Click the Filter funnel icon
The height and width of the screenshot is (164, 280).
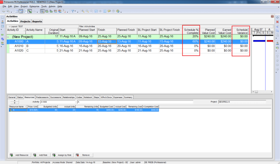pyautogui.click(x=73, y=11)
